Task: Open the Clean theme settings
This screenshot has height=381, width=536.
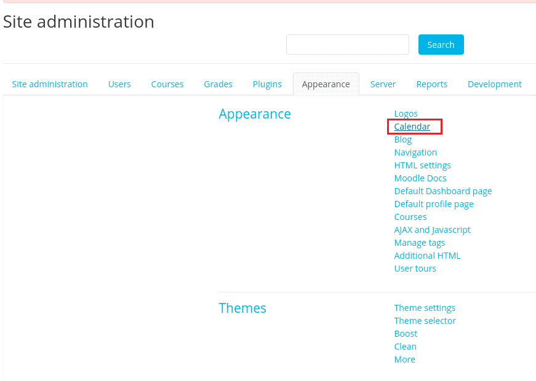Action: point(405,347)
